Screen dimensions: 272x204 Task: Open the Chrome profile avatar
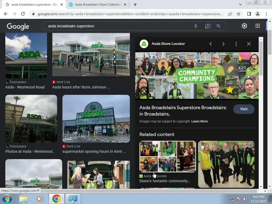(258, 14)
